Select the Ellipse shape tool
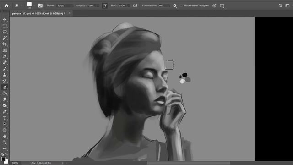This screenshot has height=165, width=293. tap(5, 130)
